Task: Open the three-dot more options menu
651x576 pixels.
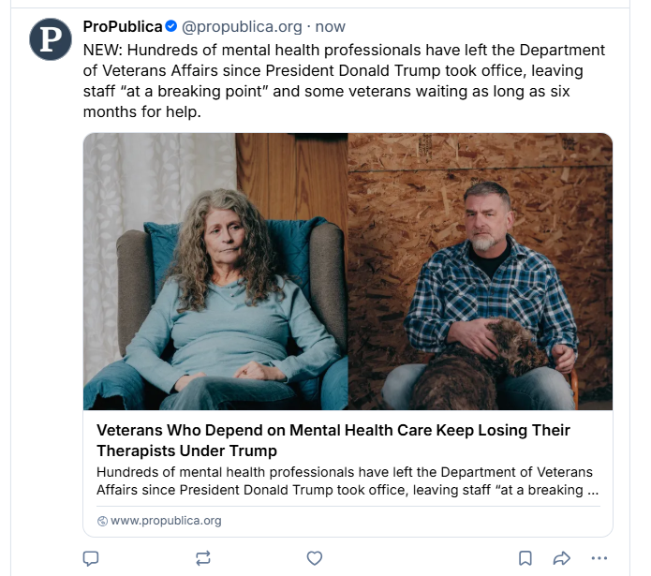Action: (599, 558)
